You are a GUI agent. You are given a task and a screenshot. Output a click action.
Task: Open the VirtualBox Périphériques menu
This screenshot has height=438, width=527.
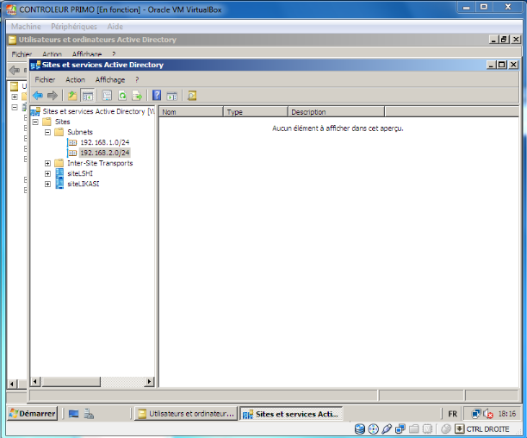click(x=74, y=27)
